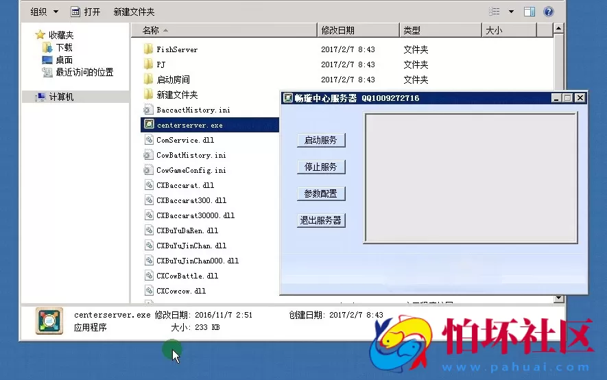Click the server log output box
The width and height of the screenshot is (607, 380).
(x=471, y=178)
